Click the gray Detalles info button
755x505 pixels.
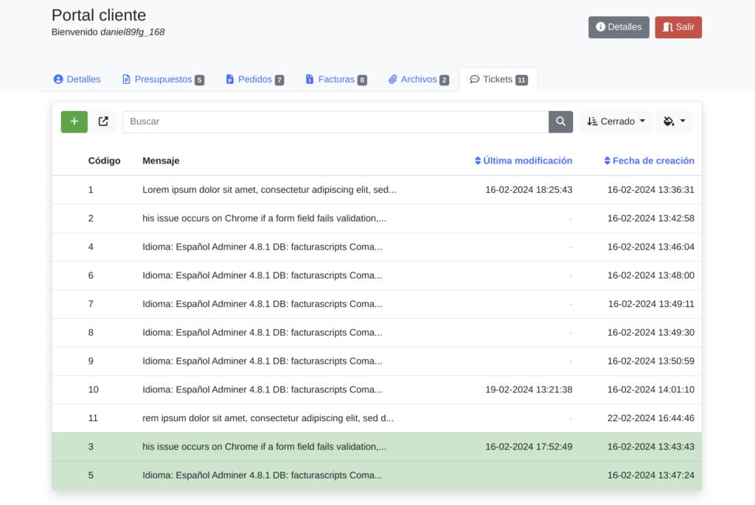pyautogui.click(x=619, y=27)
